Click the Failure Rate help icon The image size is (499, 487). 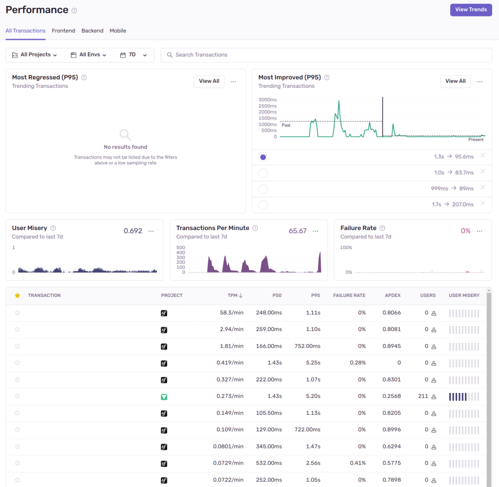click(383, 228)
